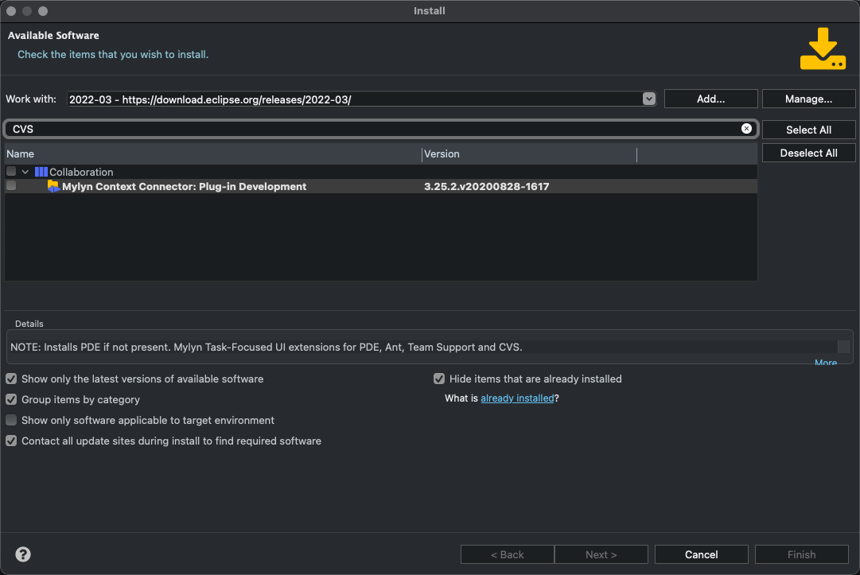Image resolution: width=860 pixels, height=575 pixels.
Task: Click the yellow install download icon
Action: coord(823,49)
